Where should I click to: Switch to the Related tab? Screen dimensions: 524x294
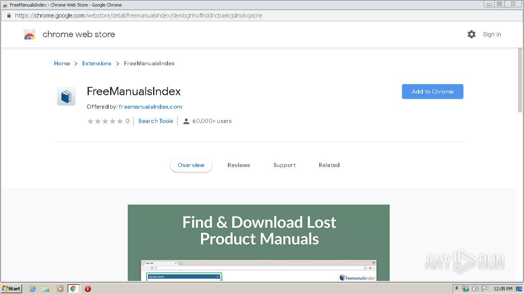(x=329, y=165)
